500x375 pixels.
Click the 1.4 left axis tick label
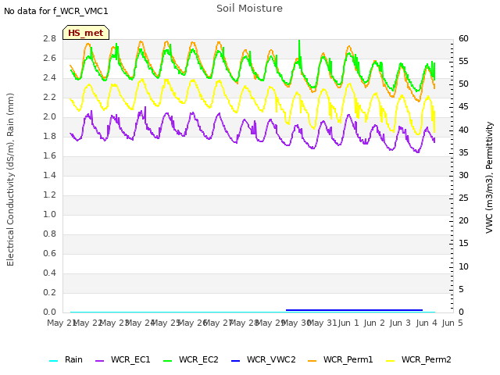49,175
